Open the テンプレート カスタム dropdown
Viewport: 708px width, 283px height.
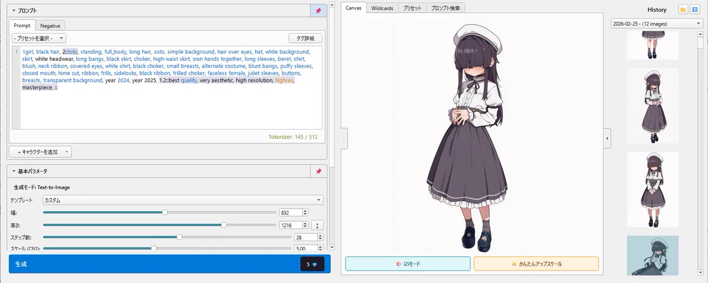coord(183,200)
